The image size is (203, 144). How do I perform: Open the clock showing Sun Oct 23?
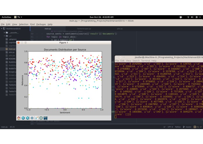(x=102, y=17)
